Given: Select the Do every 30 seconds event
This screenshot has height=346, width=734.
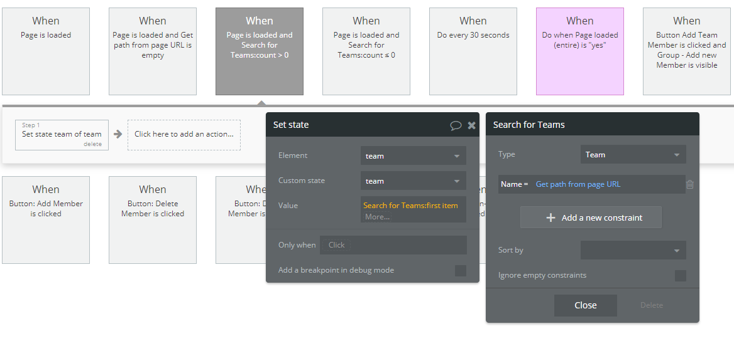Looking at the screenshot, I should click(x=473, y=51).
